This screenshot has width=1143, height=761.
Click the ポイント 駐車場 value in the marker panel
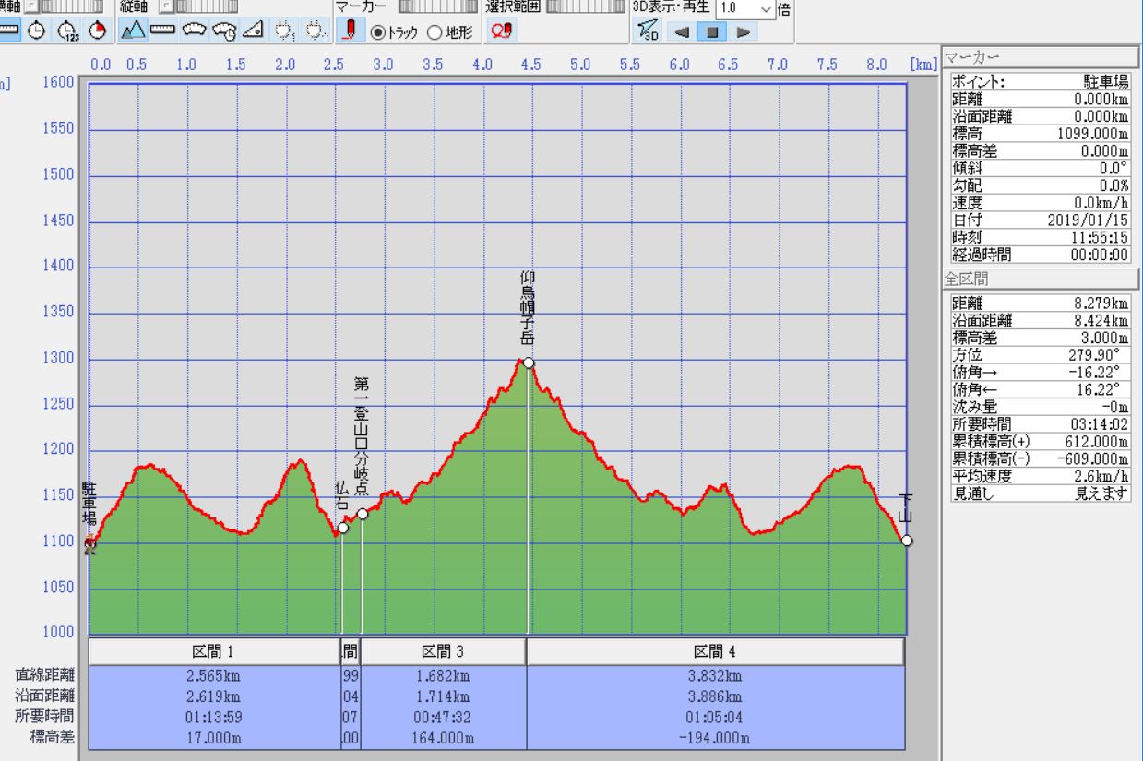pos(1108,81)
